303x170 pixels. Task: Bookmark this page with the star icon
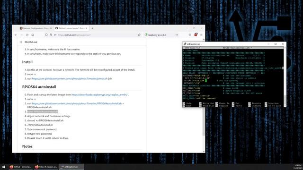point(139,35)
